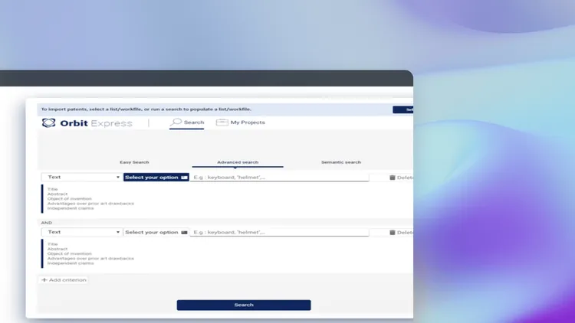
Task: Click the second keyword input field
Action: point(279,232)
